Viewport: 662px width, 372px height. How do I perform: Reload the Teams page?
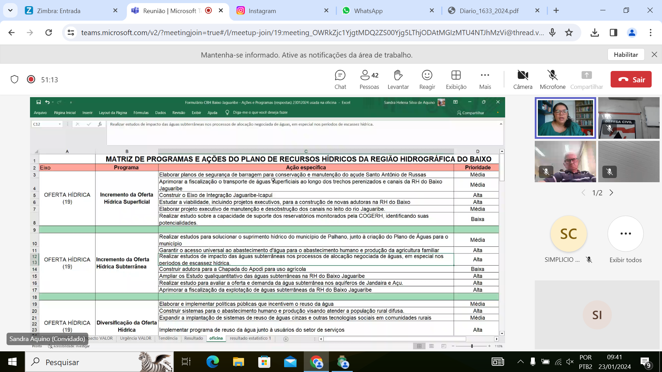tap(49, 33)
